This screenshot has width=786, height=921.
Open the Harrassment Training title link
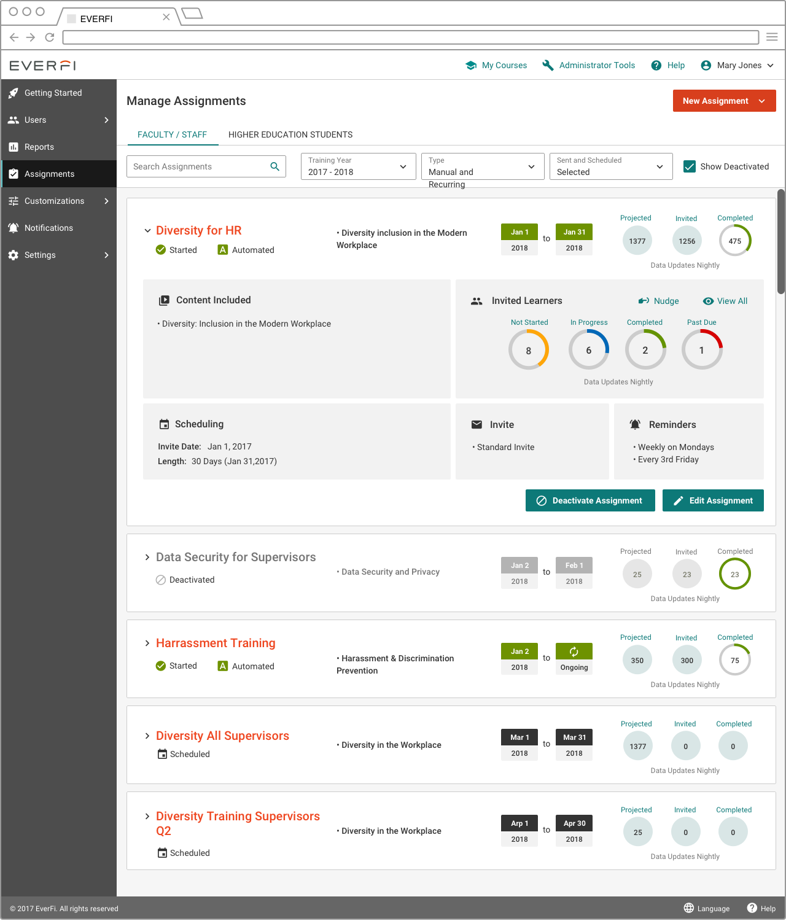(216, 643)
